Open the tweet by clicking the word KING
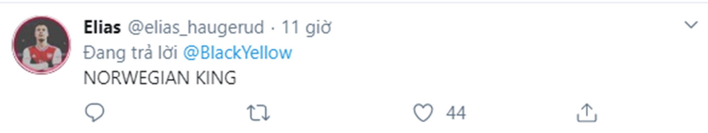This screenshot has height=133, width=708. click(x=216, y=78)
